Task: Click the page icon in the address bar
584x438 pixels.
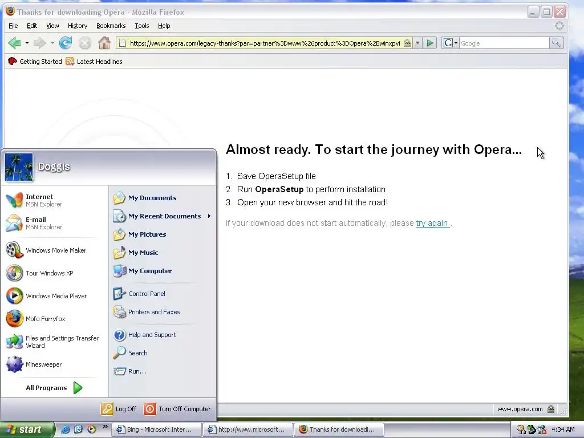Action: point(122,43)
